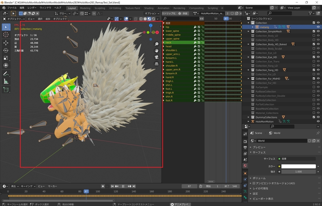
Task: Pin the properties editor context
Action: tap(318, 133)
